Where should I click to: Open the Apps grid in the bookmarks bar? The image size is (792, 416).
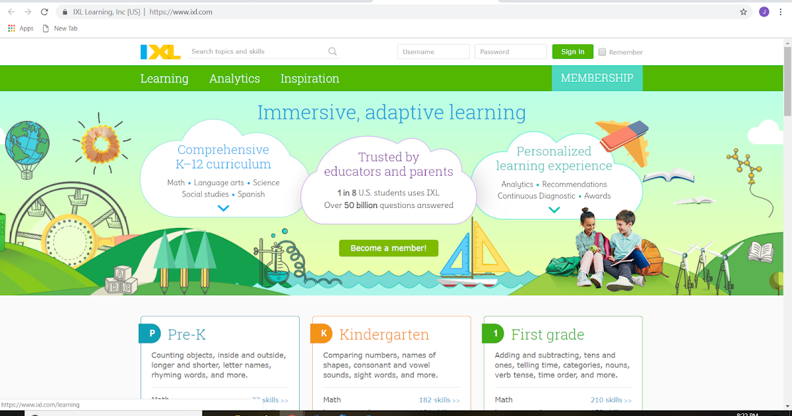tap(11, 28)
